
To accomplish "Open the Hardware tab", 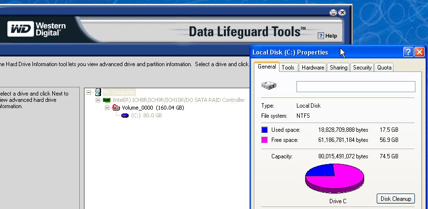I will coord(313,68).
